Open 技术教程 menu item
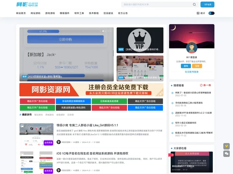The height and width of the screenshot is (174, 233). [94, 13]
